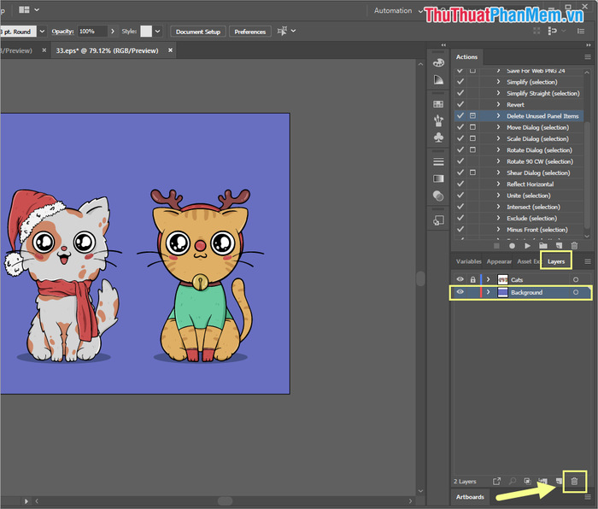This screenshot has height=509, width=598.
Task: Play the current selected action
Action: [x=527, y=246]
